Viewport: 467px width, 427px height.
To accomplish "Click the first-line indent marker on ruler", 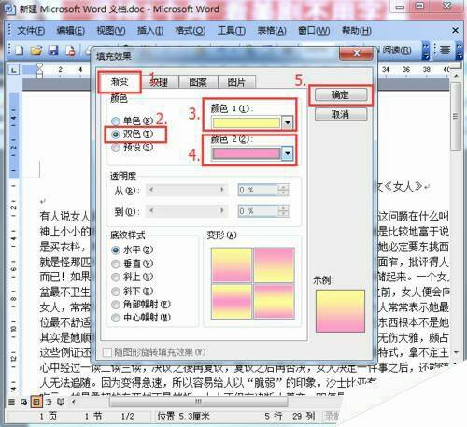I will [x=40, y=66].
